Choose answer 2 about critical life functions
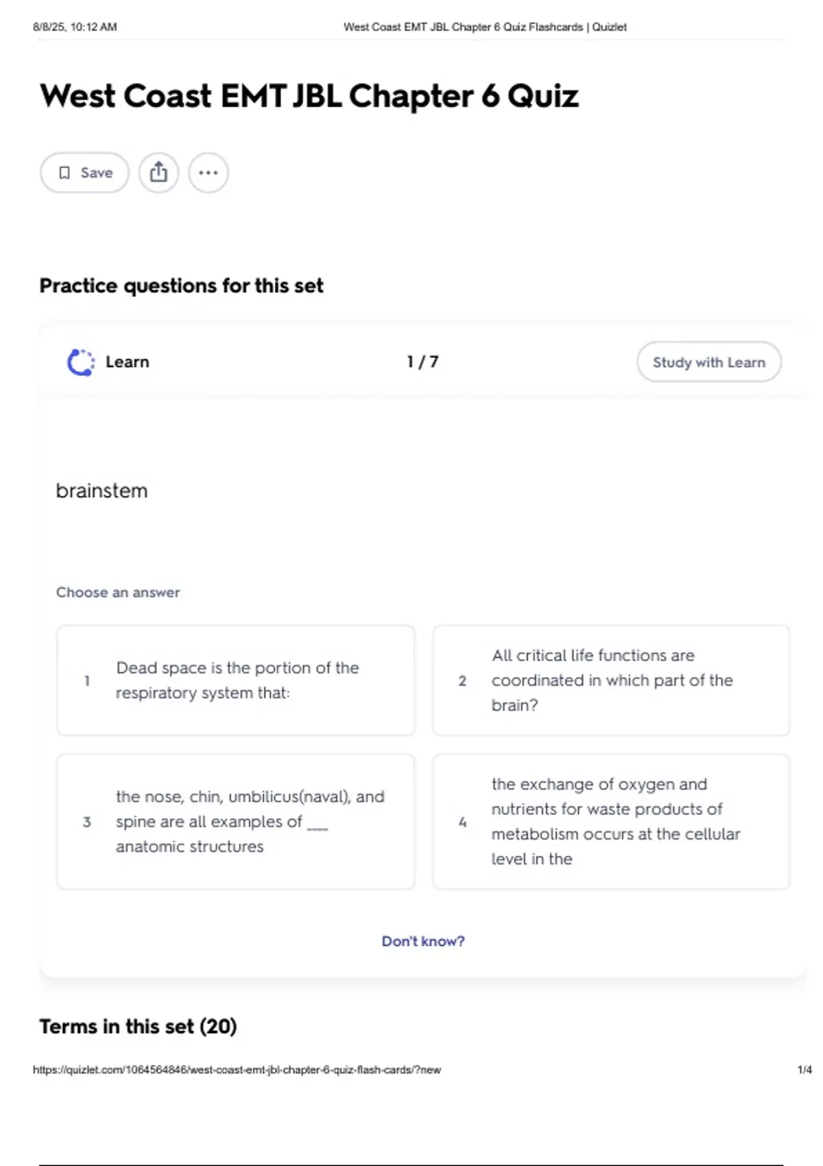 pos(611,680)
